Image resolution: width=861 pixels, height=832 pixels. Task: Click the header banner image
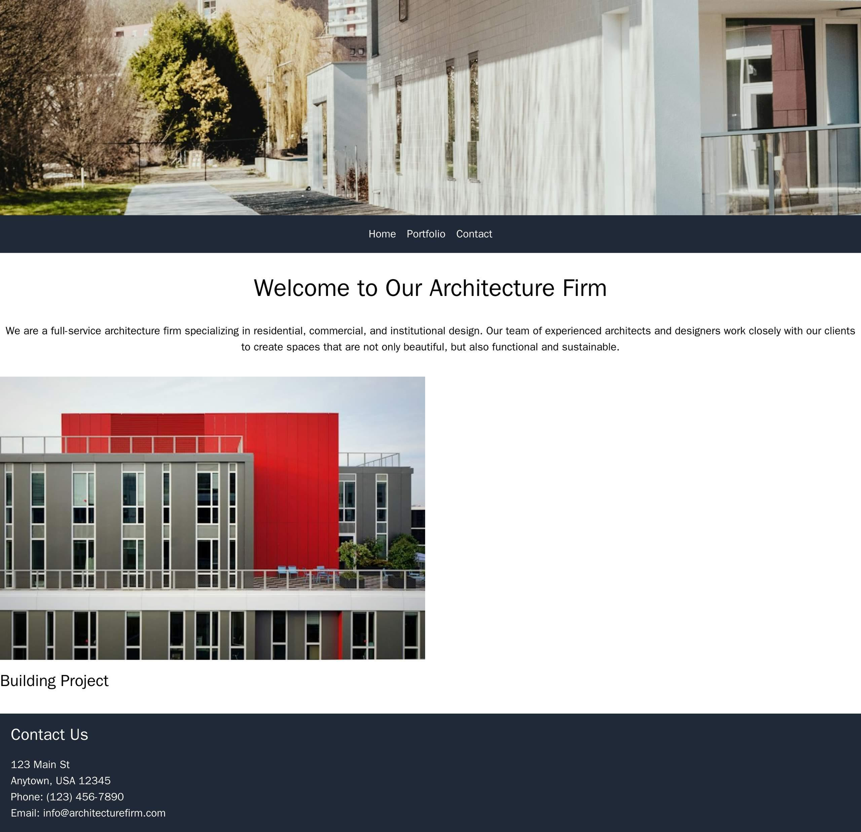tap(430, 107)
